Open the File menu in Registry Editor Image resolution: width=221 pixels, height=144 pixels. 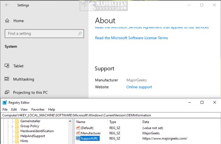(5, 109)
